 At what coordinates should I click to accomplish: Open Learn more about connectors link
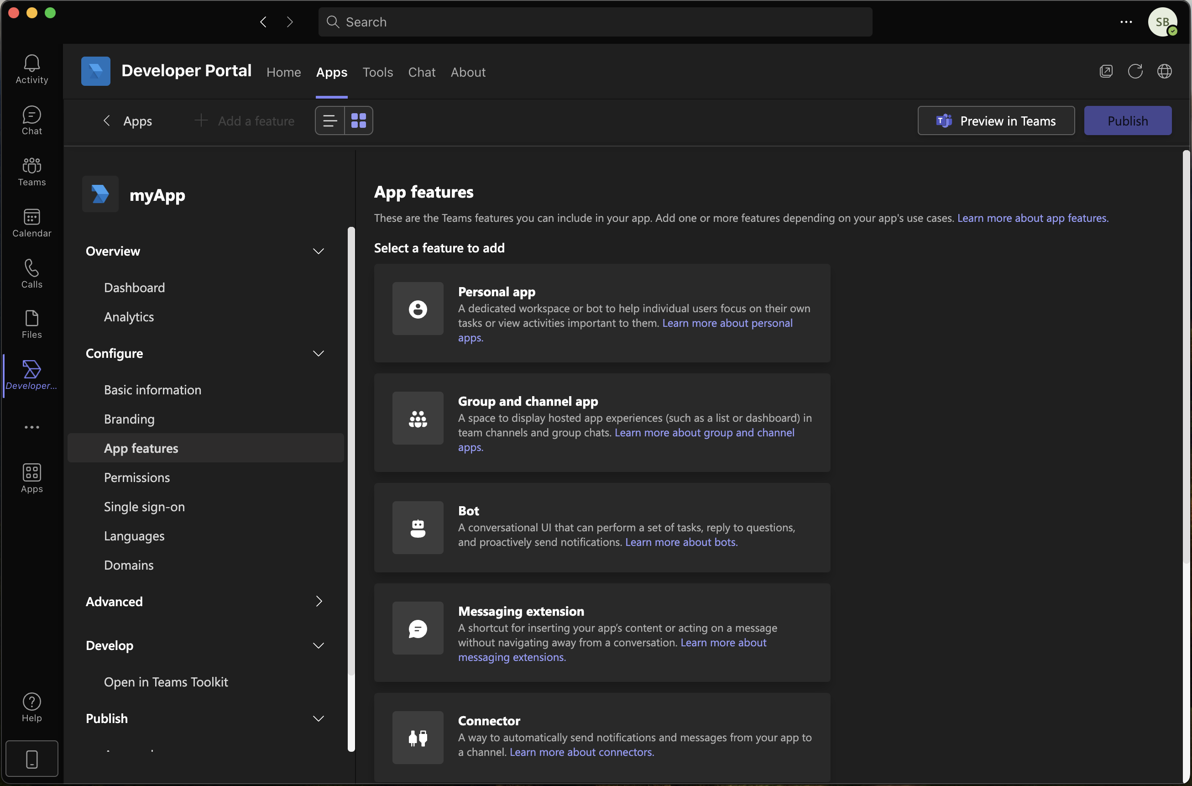point(582,752)
